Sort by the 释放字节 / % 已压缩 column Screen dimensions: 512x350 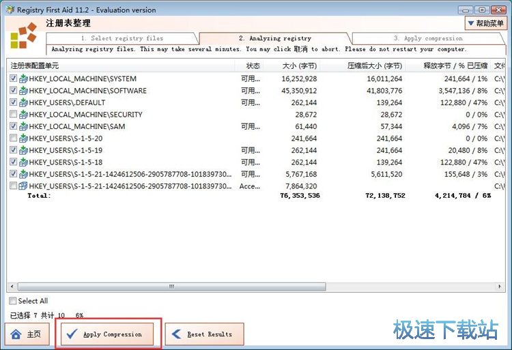[x=448, y=66]
